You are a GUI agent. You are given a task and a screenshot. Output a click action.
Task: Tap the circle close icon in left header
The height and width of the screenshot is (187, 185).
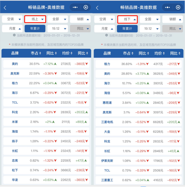[x=86, y=7]
